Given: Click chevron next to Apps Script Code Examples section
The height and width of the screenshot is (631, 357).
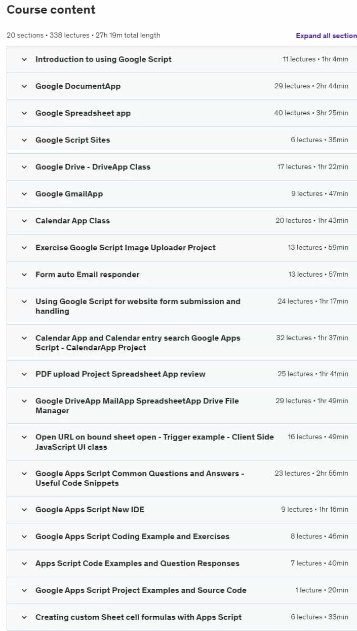Looking at the screenshot, I should (x=24, y=563).
